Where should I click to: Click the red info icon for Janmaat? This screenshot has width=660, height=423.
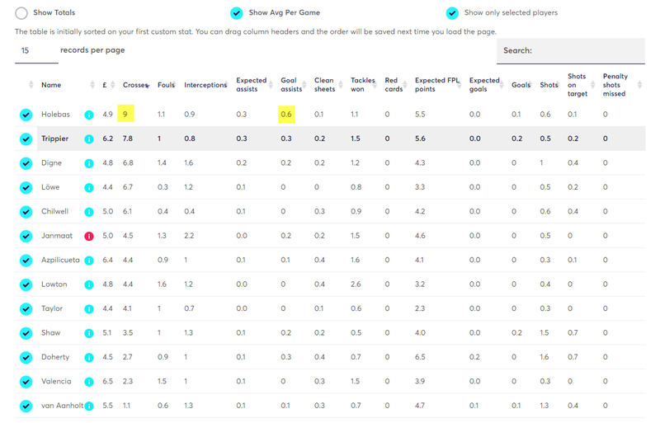89,236
